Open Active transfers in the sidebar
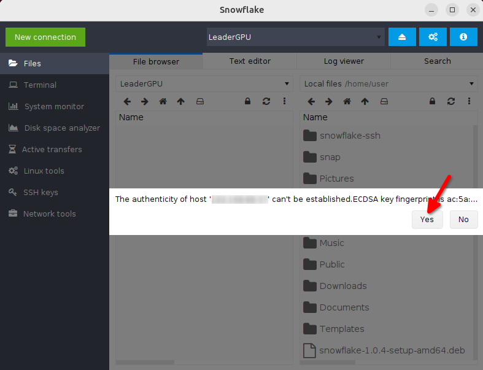The width and height of the screenshot is (483, 370). click(55, 150)
